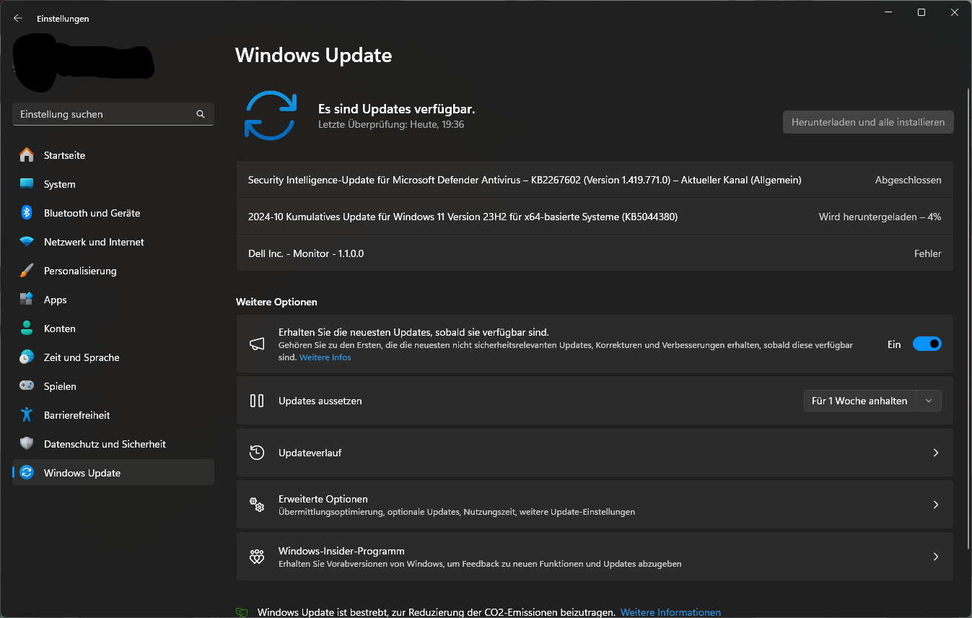Click the Security Intelligence-Update Defender row

[x=595, y=180]
